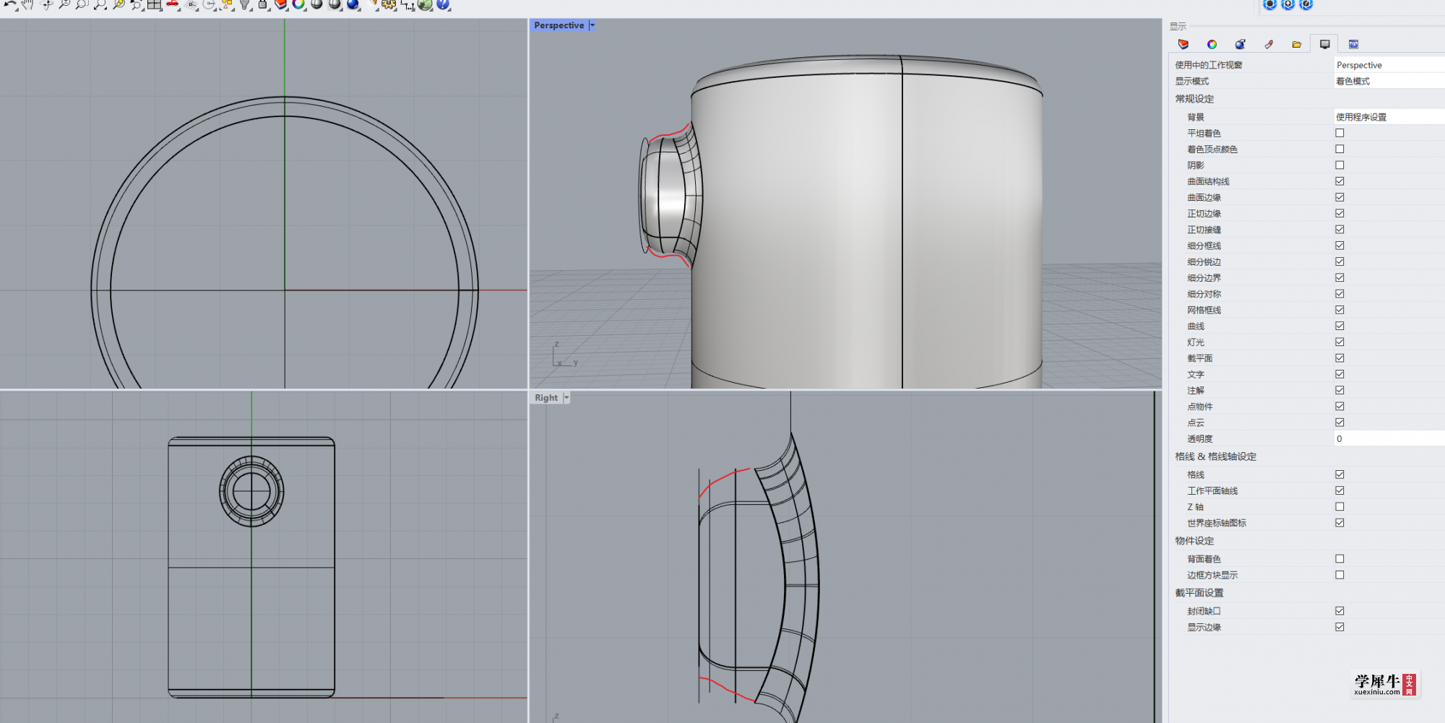Collapse the 格线 & 格线轴设定 section header

pyautogui.click(x=1215, y=456)
